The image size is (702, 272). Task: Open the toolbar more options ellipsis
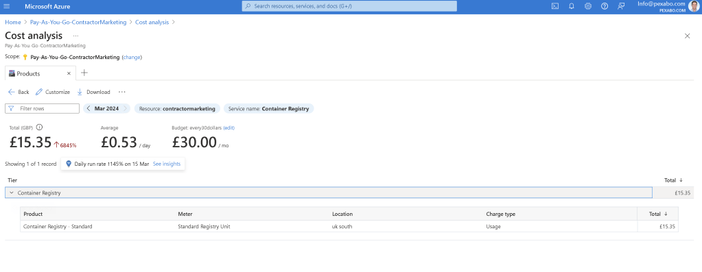pos(121,92)
